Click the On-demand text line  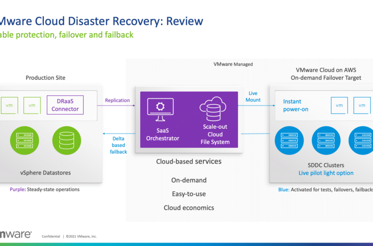click(189, 180)
